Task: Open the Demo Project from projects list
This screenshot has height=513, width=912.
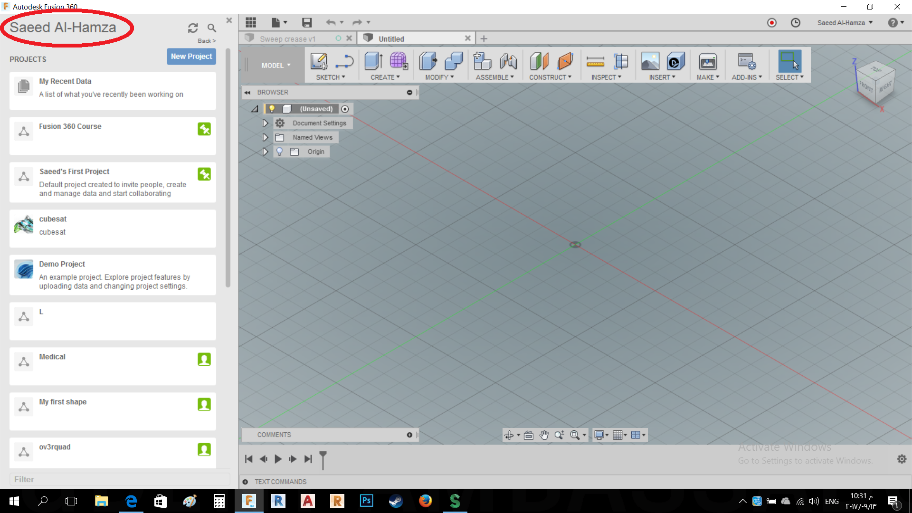Action: tap(112, 275)
